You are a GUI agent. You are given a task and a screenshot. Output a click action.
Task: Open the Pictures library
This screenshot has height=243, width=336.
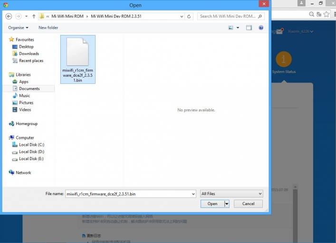pos(23,103)
